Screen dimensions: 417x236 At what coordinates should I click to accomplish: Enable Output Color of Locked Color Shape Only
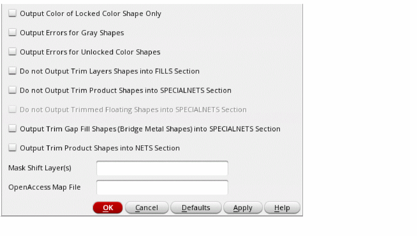coord(13,14)
